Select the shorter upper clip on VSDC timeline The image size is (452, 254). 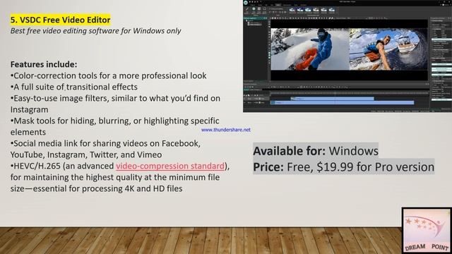pyautogui.click(x=332, y=99)
